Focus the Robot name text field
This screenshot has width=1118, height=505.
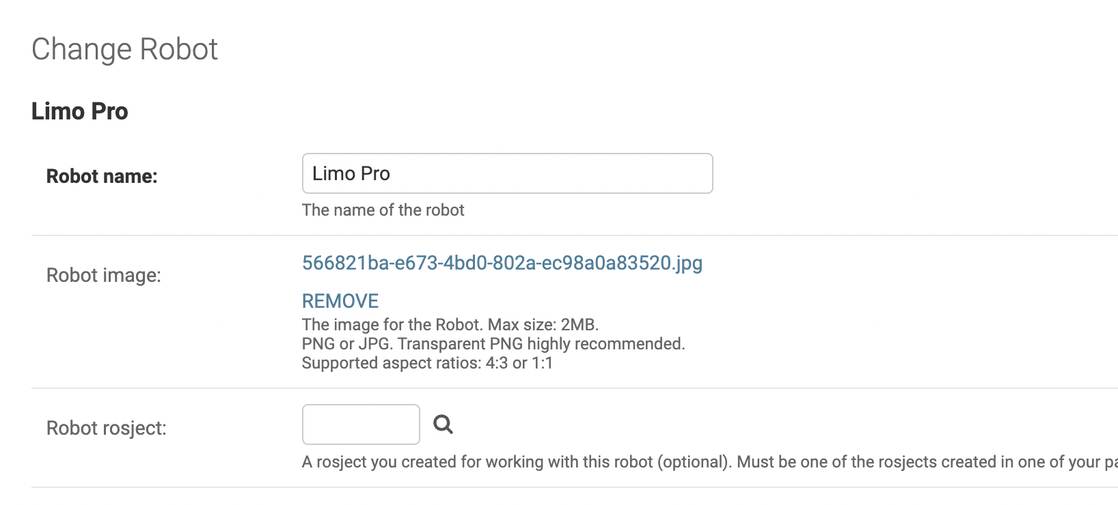coord(507,173)
